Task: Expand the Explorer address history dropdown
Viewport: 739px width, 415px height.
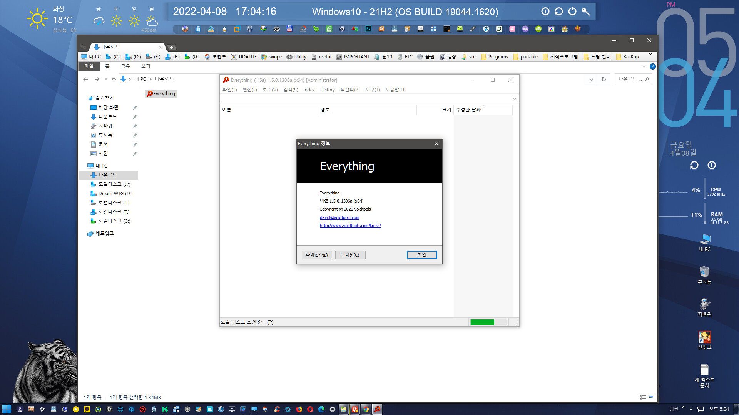Action: coord(591,79)
